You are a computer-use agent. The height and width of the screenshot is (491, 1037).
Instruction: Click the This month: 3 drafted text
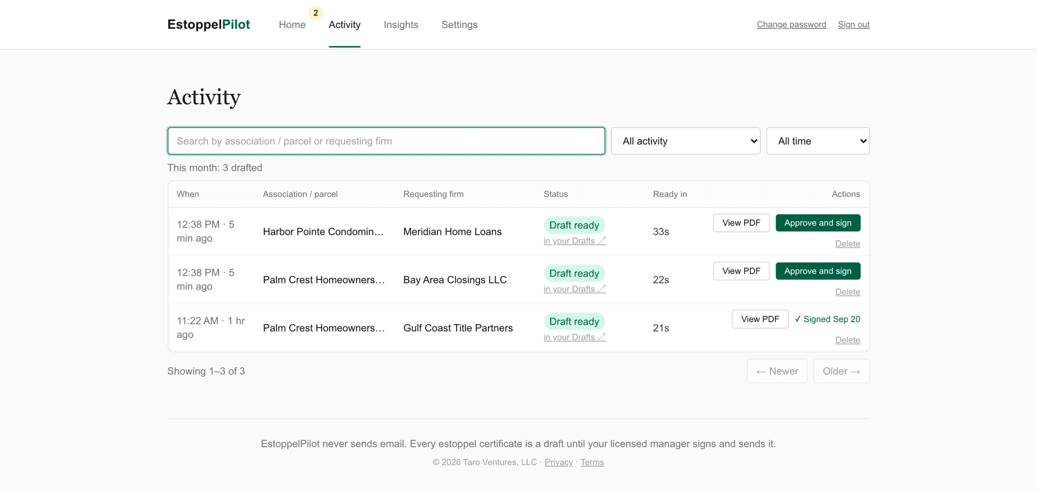(x=215, y=168)
